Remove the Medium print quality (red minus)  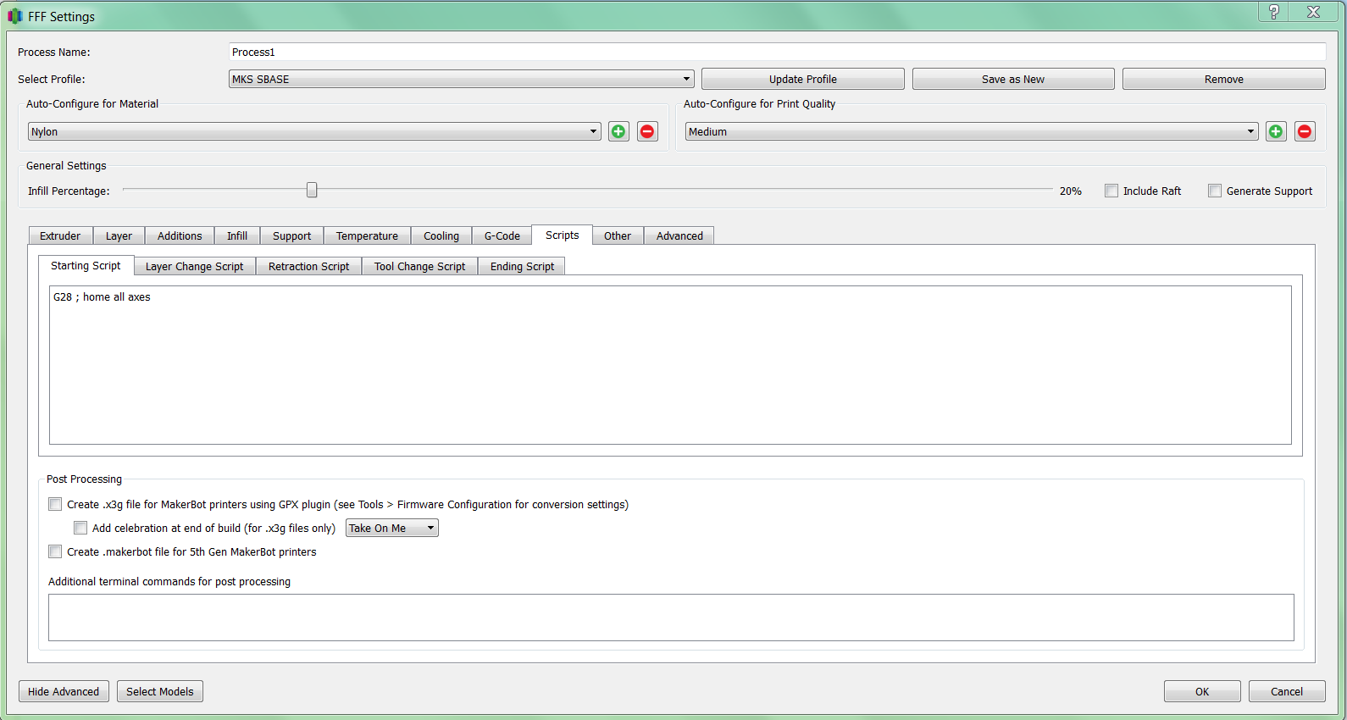pos(1305,131)
